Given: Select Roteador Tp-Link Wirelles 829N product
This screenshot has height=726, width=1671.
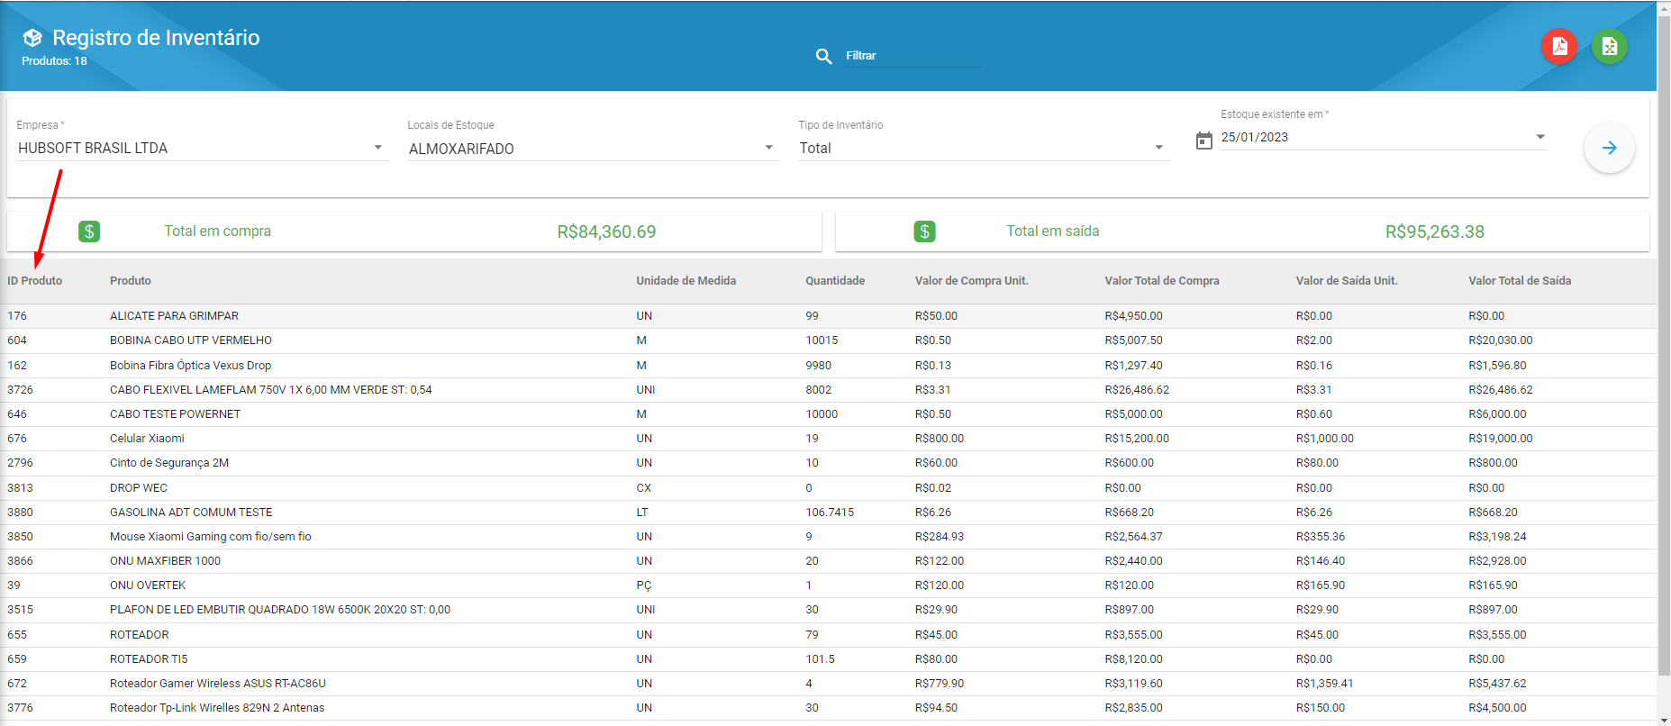Looking at the screenshot, I should pos(217,708).
